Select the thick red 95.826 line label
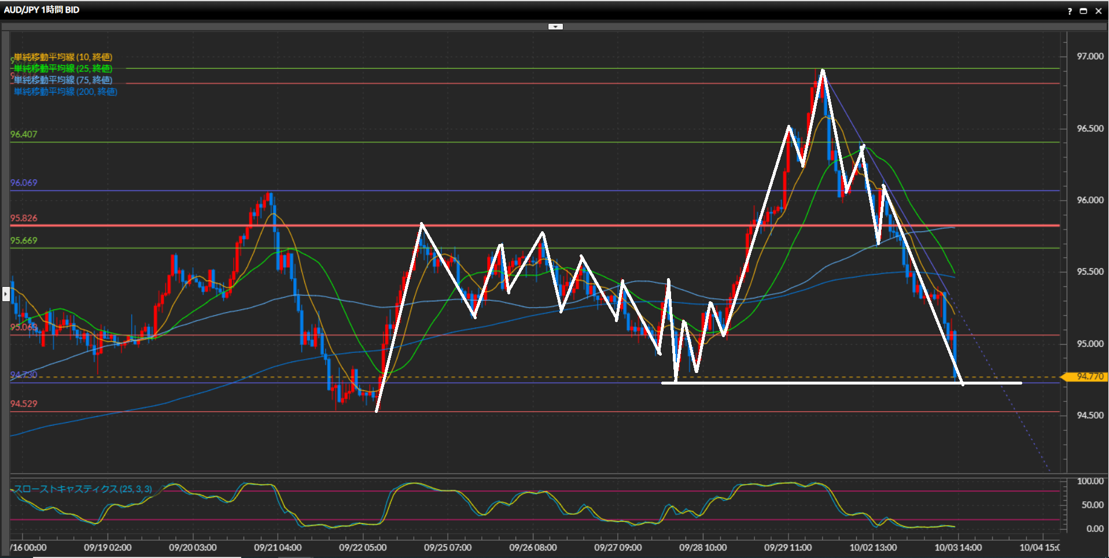Viewport: 1109px width, 558px height. (24, 218)
